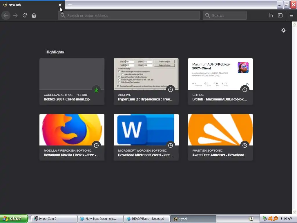Open a new tab with plus button
This screenshot has height=223, width=297.
pyautogui.click(x=70, y=5)
